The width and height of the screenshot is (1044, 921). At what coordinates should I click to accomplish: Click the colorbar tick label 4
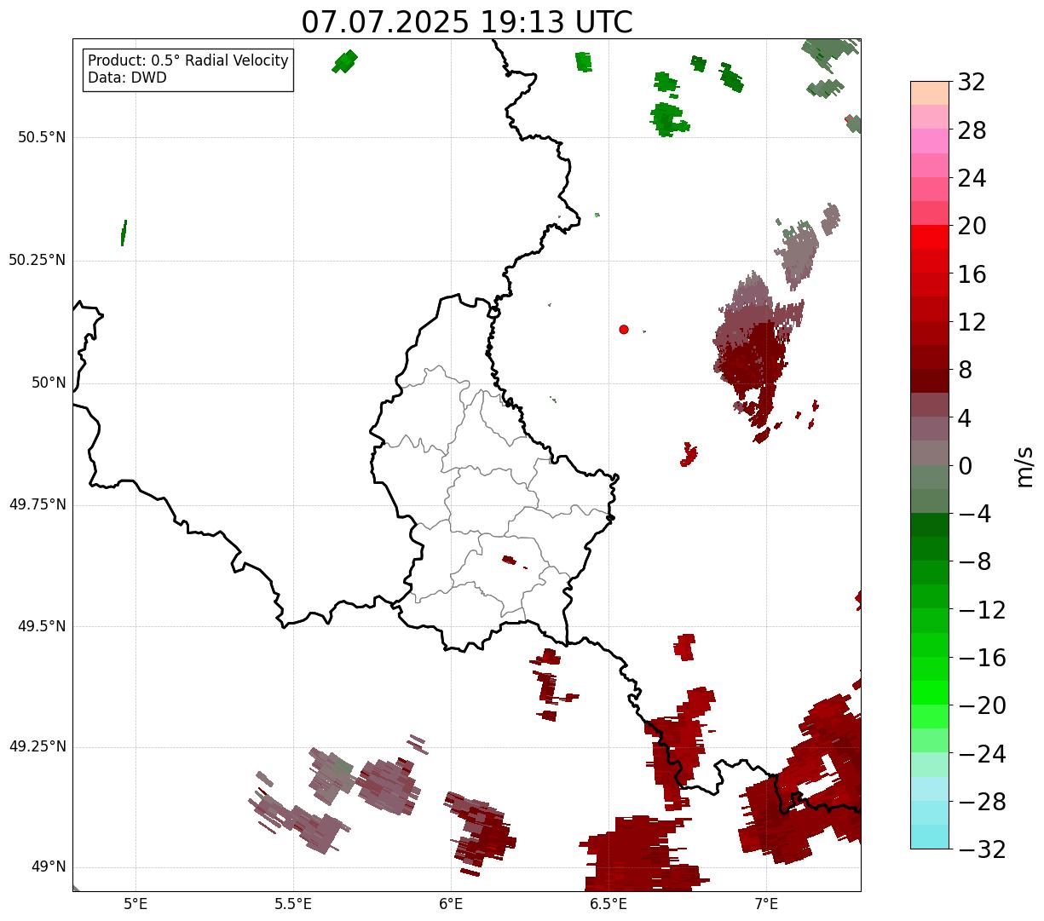click(x=965, y=417)
